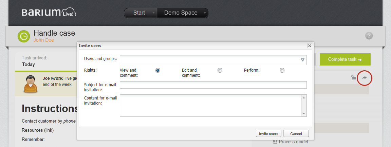The width and height of the screenshot is (391, 147).
Task: Click the unlock padlock icon
Action: (x=353, y=78)
